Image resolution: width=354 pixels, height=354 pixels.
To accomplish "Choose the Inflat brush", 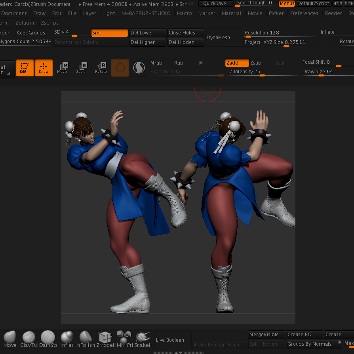I will (67, 339).
